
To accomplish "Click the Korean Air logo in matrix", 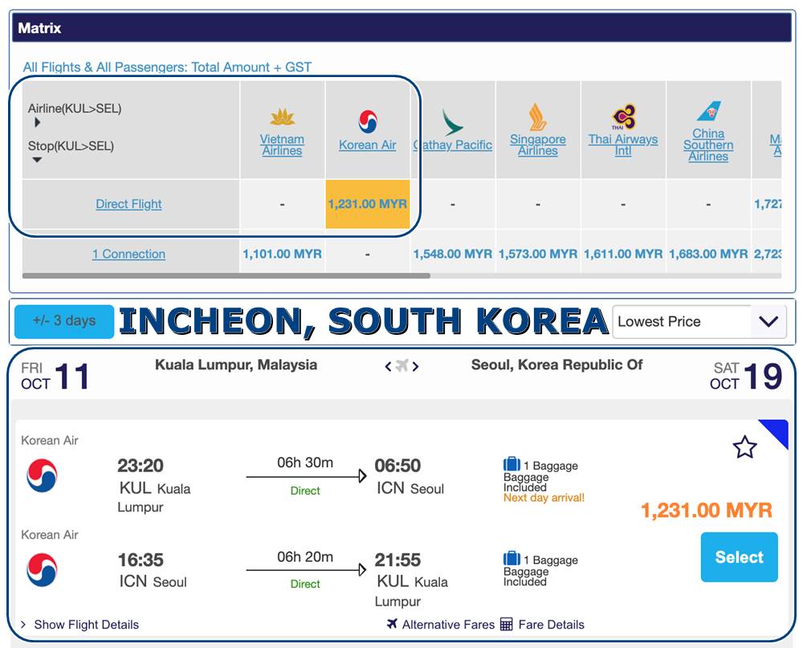I will (368, 122).
